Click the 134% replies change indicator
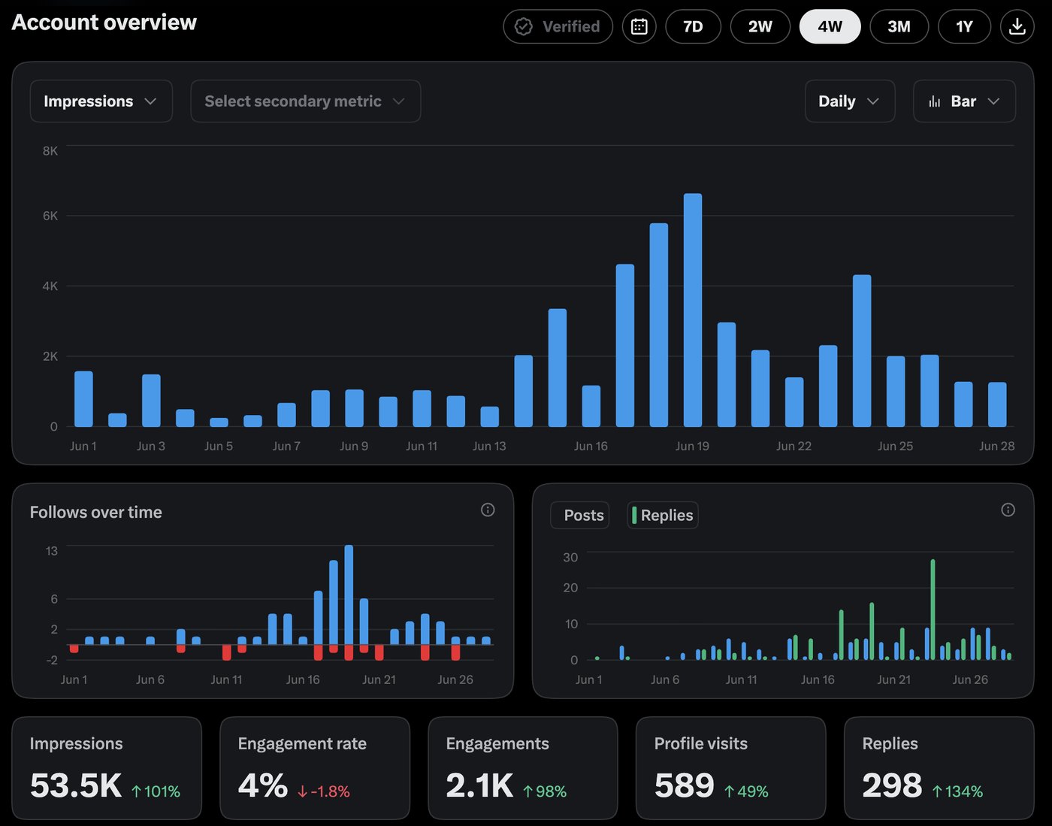Image resolution: width=1052 pixels, height=826 pixels. pyautogui.click(x=957, y=791)
